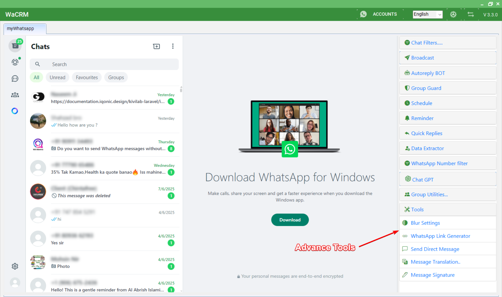Open the new chat icon
Image resolution: width=502 pixels, height=297 pixels.
[x=156, y=46]
